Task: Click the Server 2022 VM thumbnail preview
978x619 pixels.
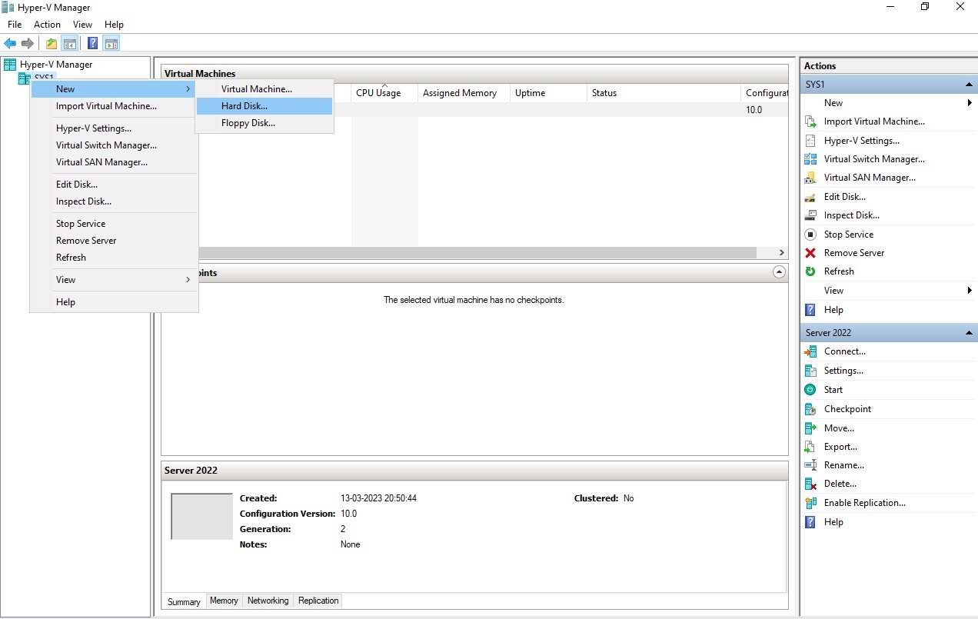Action: [x=201, y=517]
